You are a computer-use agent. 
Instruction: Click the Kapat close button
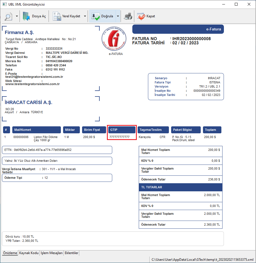(x=146, y=16)
